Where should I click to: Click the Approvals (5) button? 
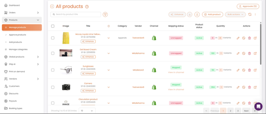(x=248, y=7)
